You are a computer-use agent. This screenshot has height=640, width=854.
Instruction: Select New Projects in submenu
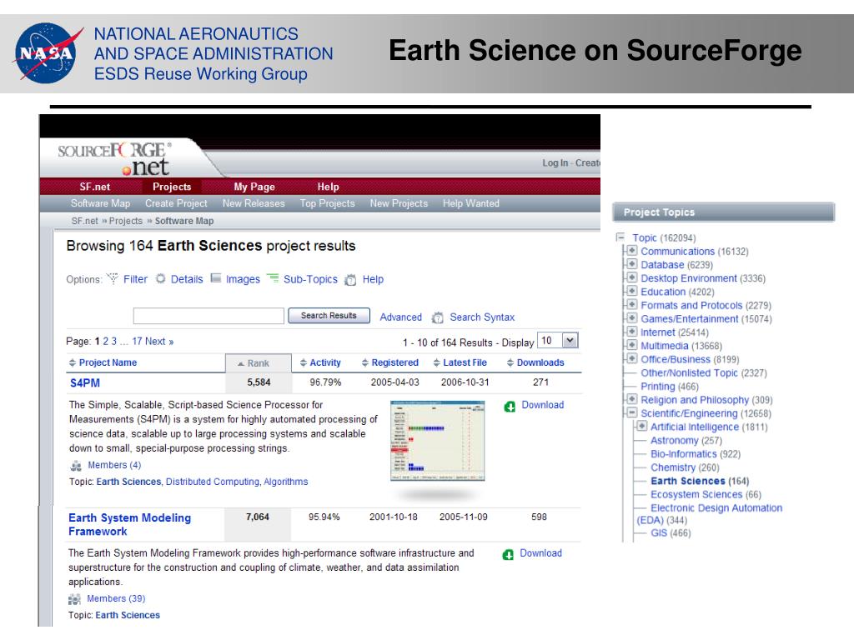(x=399, y=203)
